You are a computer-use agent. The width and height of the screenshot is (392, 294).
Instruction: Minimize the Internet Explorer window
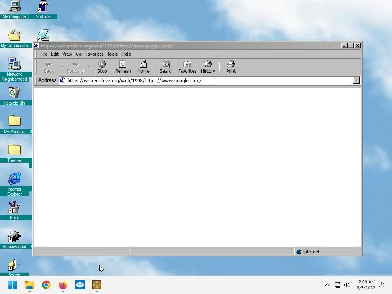[344, 46]
